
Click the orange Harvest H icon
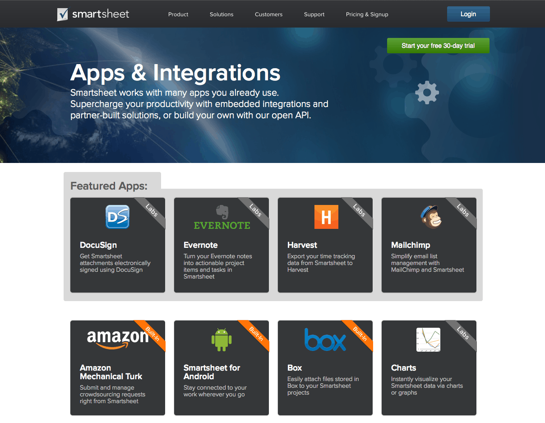point(326,217)
